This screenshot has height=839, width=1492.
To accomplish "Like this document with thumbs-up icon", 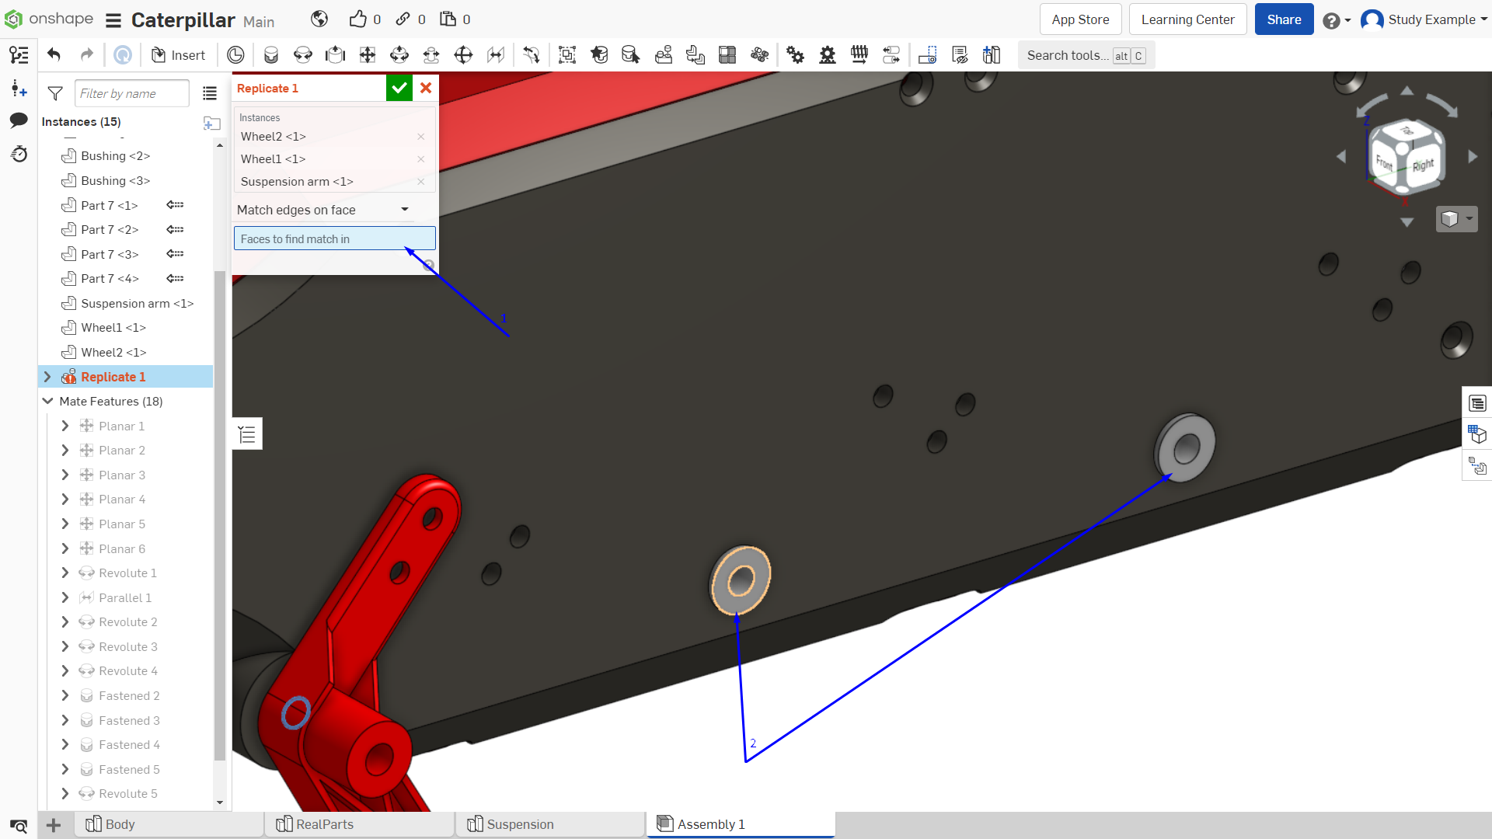I will click(357, 19).
